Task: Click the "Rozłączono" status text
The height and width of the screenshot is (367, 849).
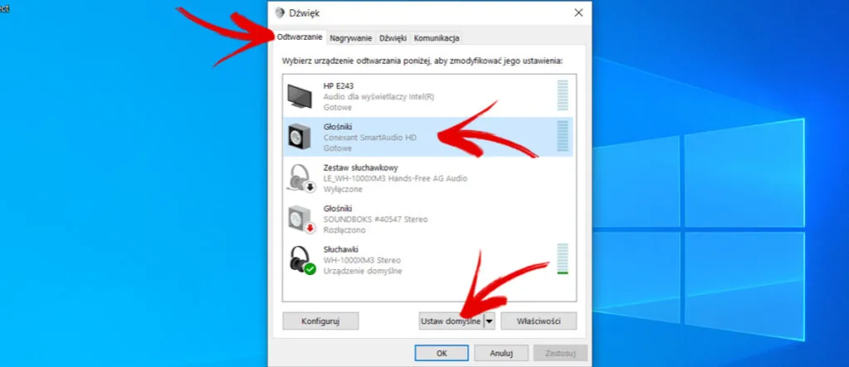Action: click(x=344, y=230)
